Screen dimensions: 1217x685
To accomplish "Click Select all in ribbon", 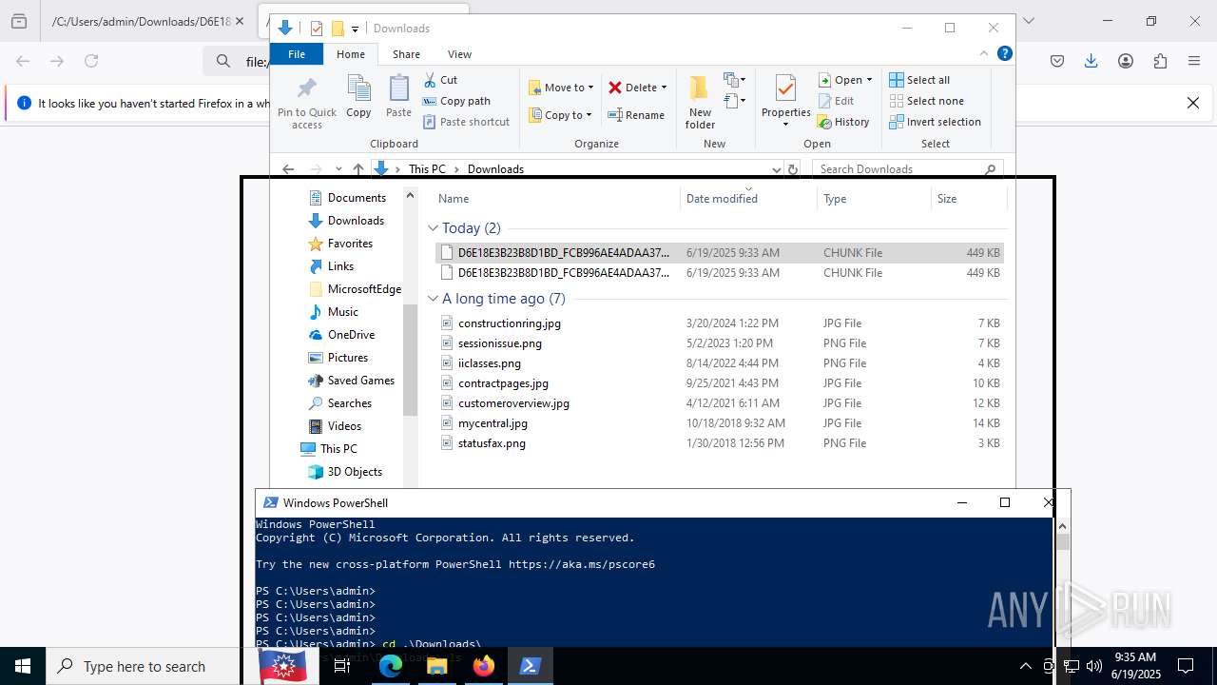I will coord(919,80).
